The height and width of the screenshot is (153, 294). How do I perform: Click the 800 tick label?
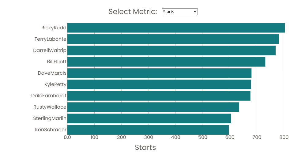284,137
